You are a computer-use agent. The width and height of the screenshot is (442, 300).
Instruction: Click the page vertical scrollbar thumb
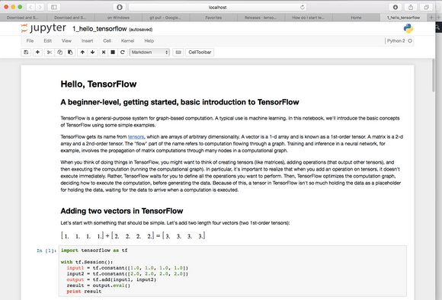tap(434, 75)
